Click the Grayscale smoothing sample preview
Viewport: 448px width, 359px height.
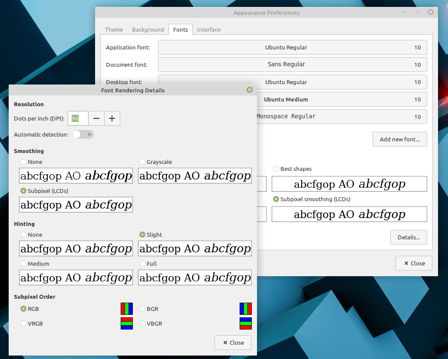195,176
